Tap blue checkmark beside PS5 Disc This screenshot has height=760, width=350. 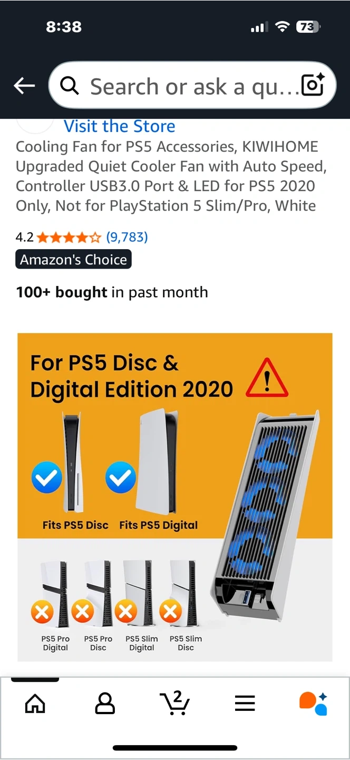47,478
